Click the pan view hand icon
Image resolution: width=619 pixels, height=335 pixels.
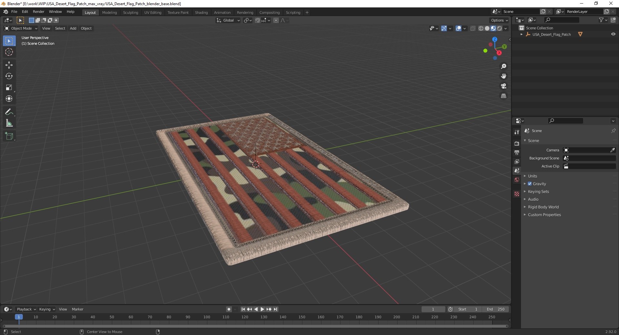[504, 76]
